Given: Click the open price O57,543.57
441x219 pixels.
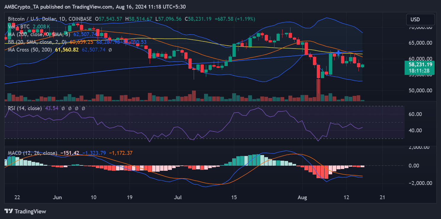Looking at the screenshot, I should 109,19.
